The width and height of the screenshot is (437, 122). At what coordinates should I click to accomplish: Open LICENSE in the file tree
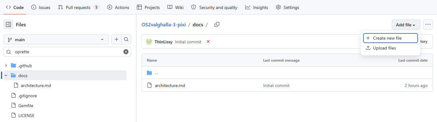(x=26, y=115)
